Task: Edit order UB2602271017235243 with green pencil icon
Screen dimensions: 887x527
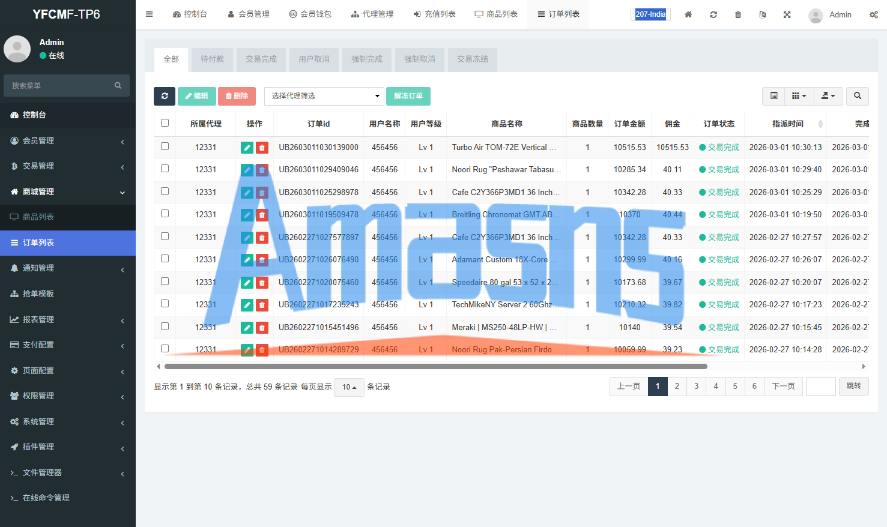Action: (247, 305)
